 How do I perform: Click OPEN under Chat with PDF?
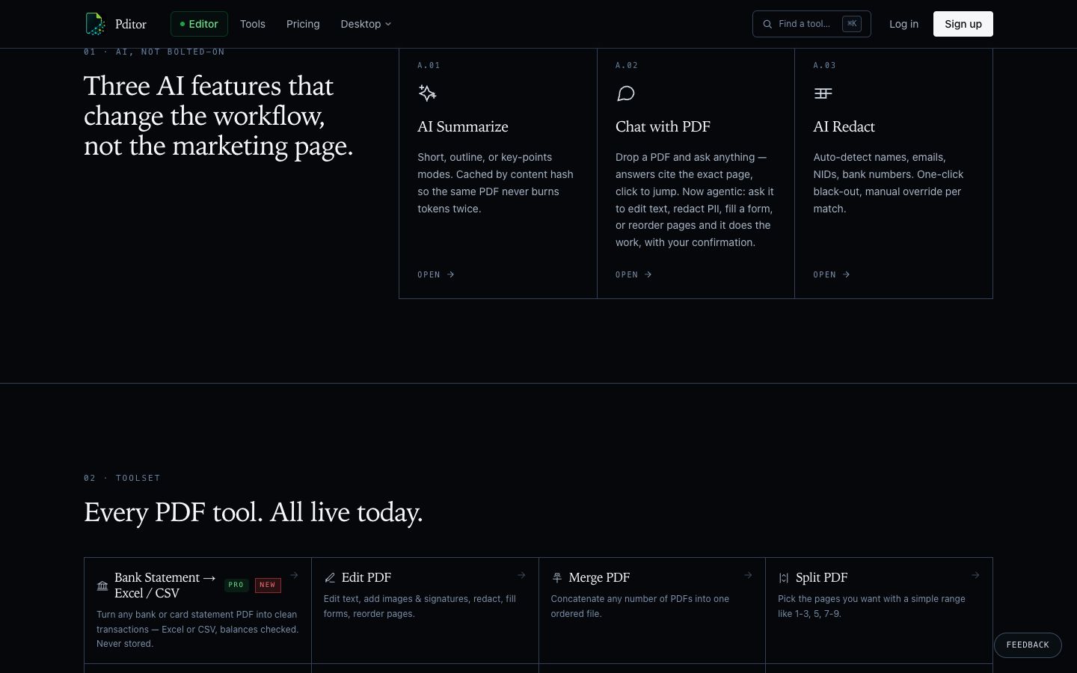click(x=634, y=274)
